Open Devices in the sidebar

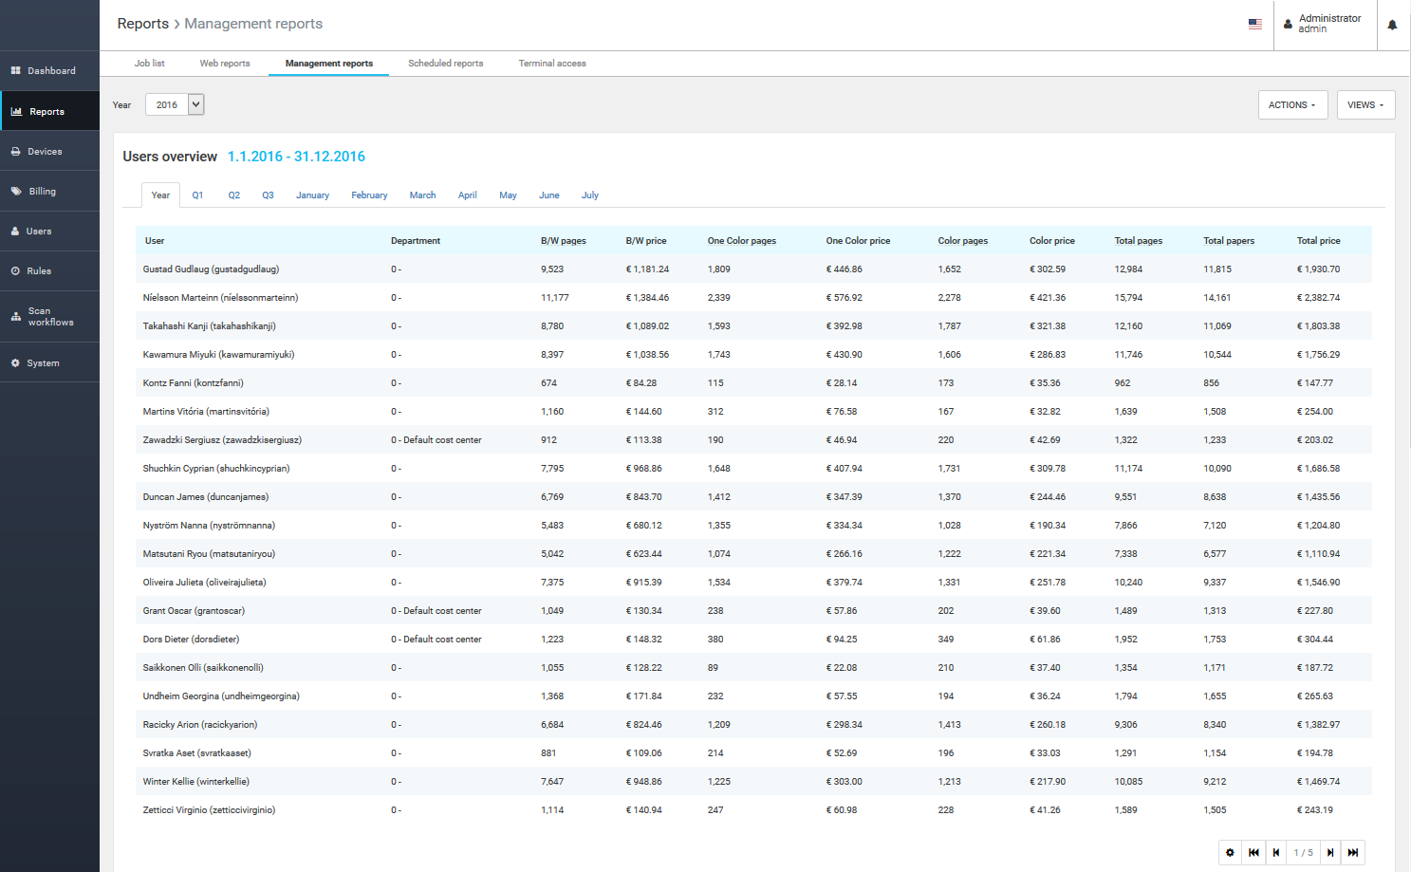(45, 152)
